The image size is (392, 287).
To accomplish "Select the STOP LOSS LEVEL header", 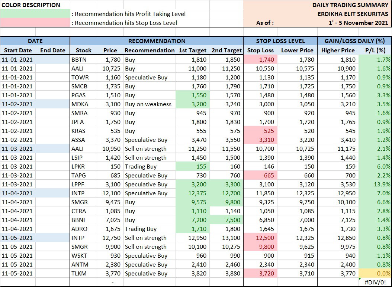I will click(280, 41).
